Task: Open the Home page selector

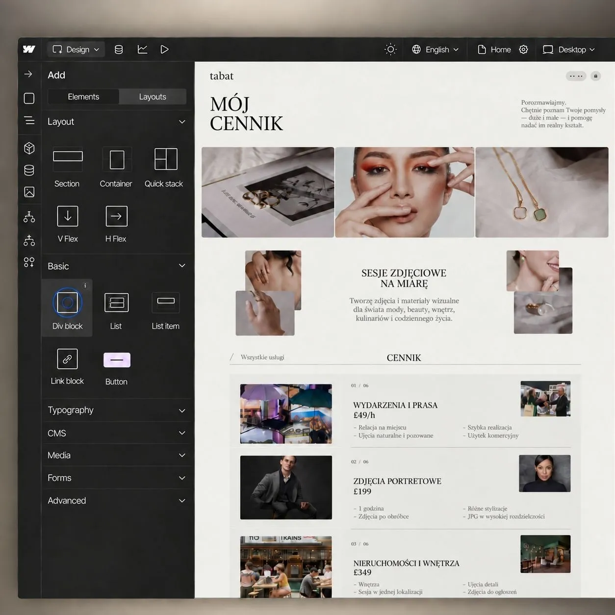Action: click(494, 50)
